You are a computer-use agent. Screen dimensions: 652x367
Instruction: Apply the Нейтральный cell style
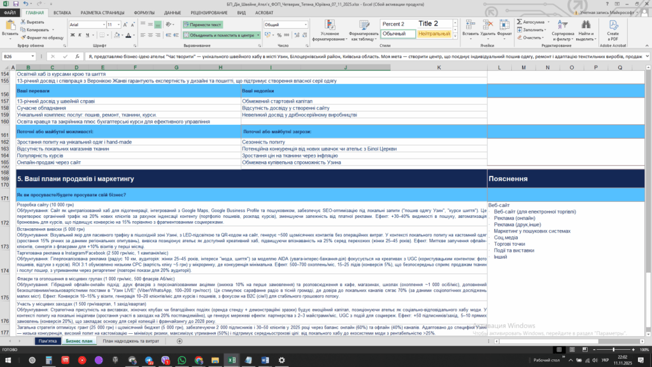tap(434, 33)
